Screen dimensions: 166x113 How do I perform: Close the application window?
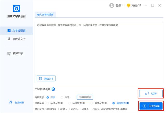[x=160, y=5]
